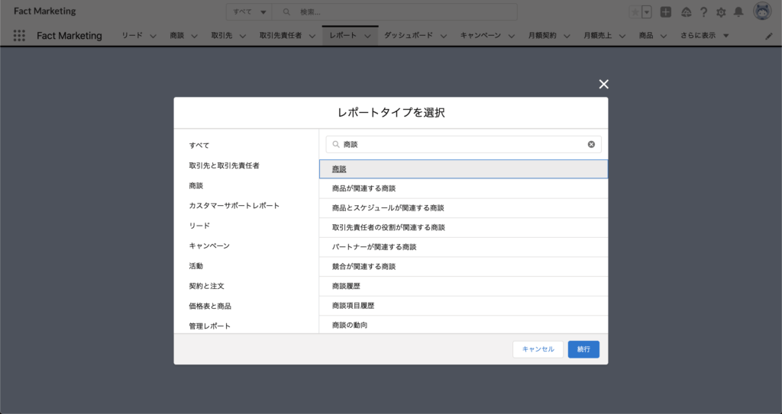782x414 pixels.
Task: Expand the リード tab chevron
Action: 153,36
